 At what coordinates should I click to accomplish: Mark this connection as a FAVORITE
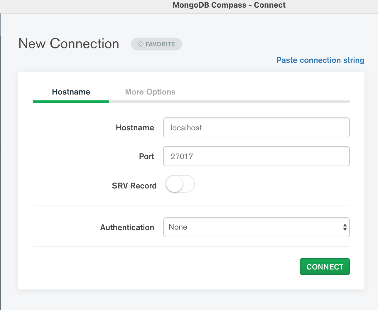click(156, 44)
